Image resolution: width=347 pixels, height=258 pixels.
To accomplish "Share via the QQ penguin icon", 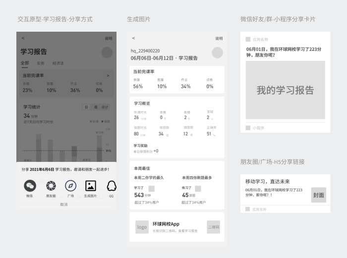I will 112,186.
